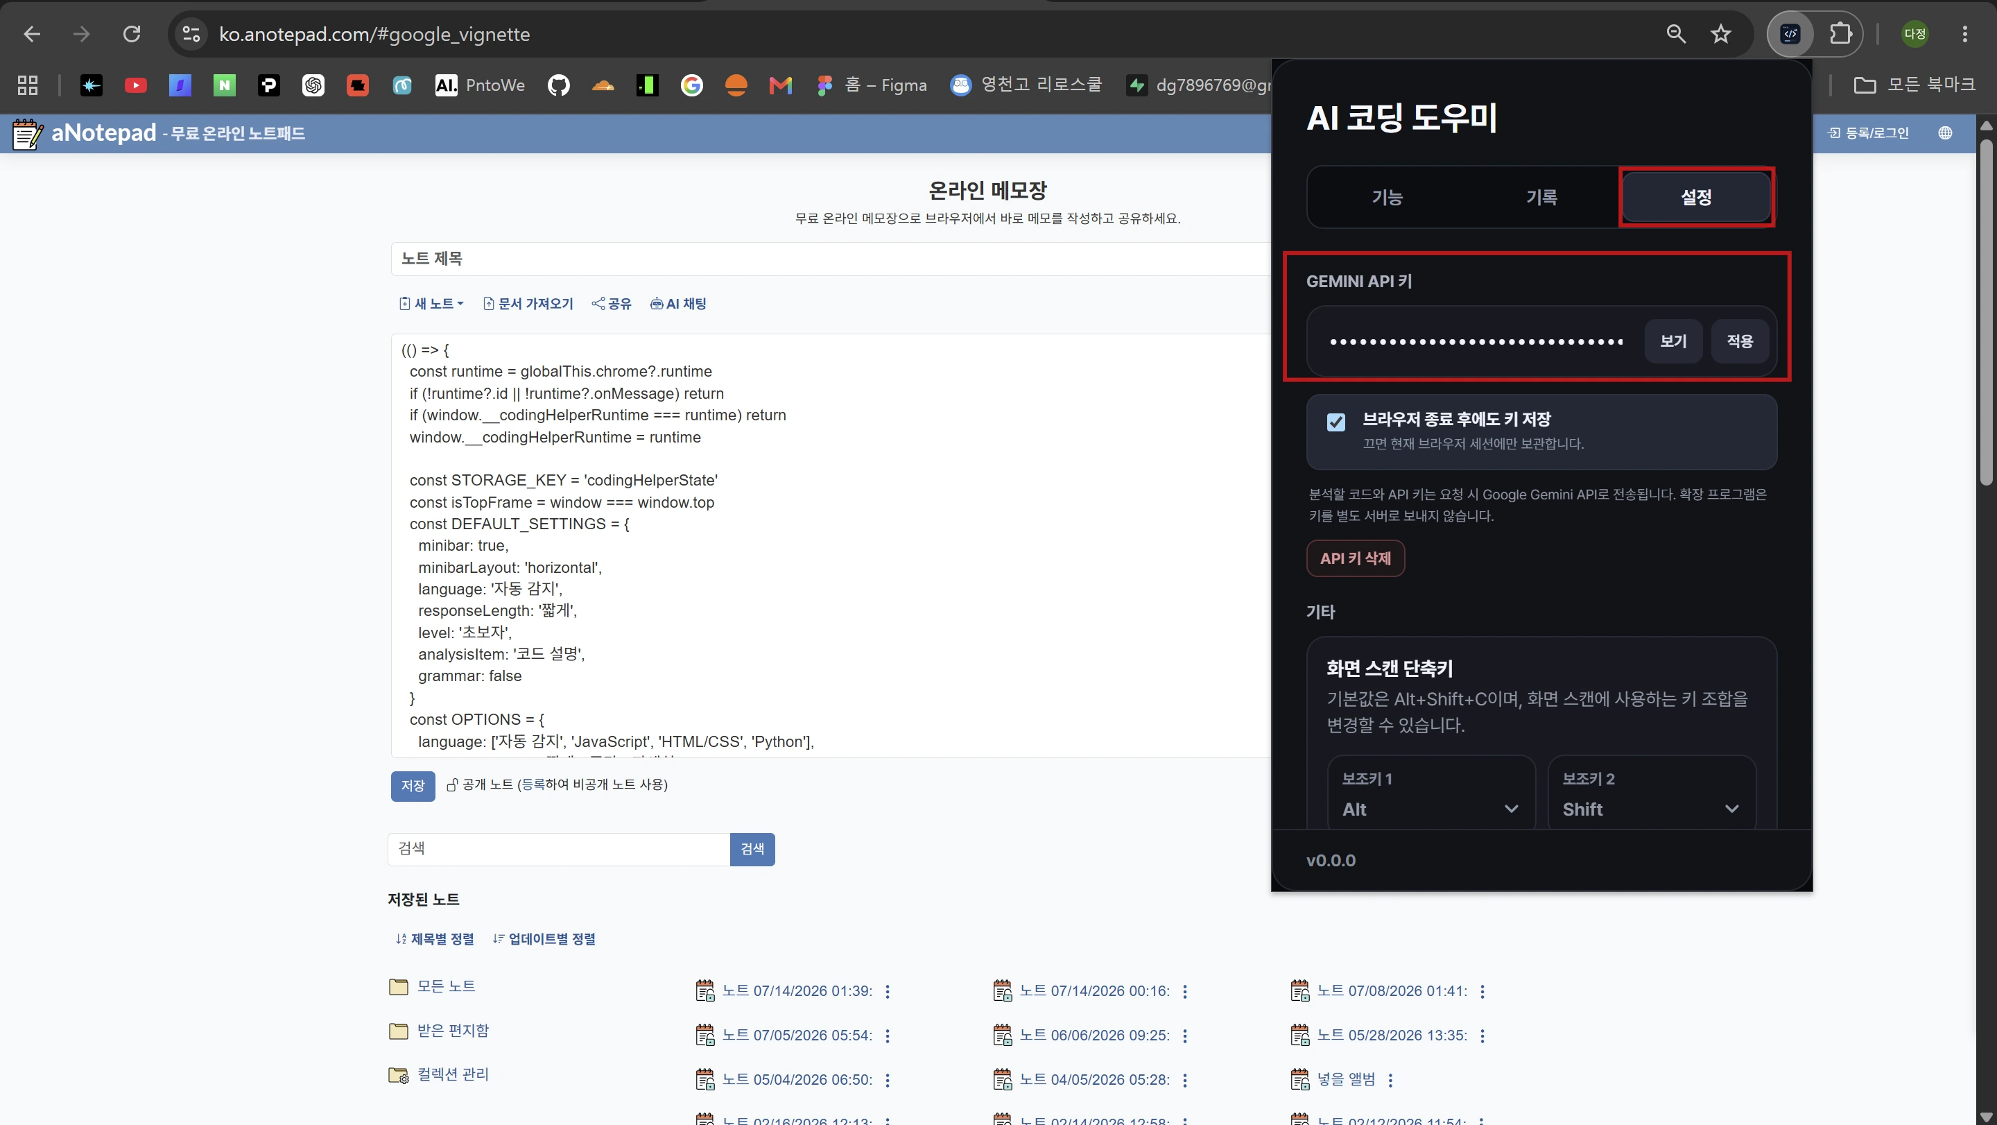Click the API 키 삭제 button
1997x1125 pixels.
(x=1355, y=558)
